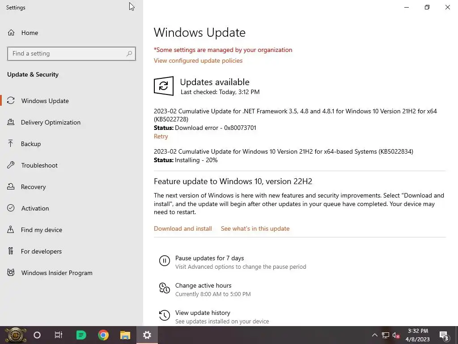
Task: Open Task View on the taskbar
Action: click(x=59, y=335)
